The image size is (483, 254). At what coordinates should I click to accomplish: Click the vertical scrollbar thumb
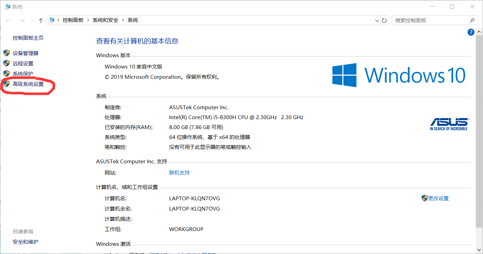coord(480,132)
